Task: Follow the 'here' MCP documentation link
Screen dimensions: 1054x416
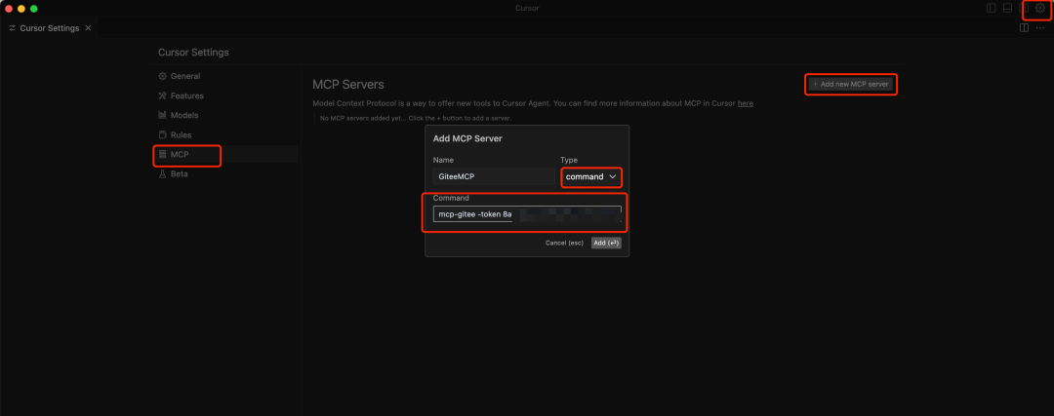Action: (745, 103)
